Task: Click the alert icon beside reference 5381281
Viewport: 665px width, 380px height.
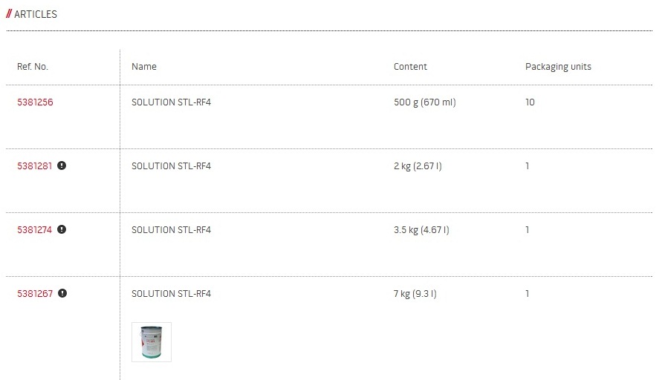Action: coord(62,166)
